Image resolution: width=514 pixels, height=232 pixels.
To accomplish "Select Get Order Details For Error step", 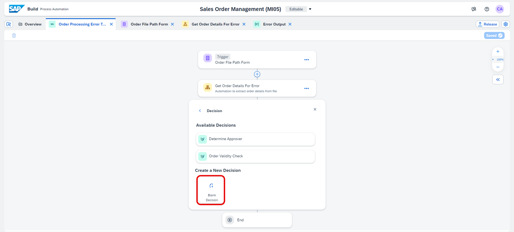I will pos(257,88).
